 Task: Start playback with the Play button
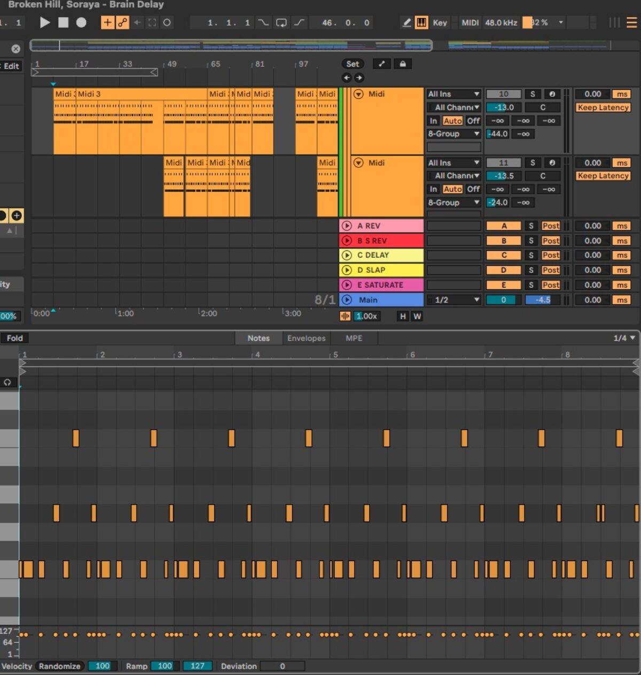click(45, 22)
